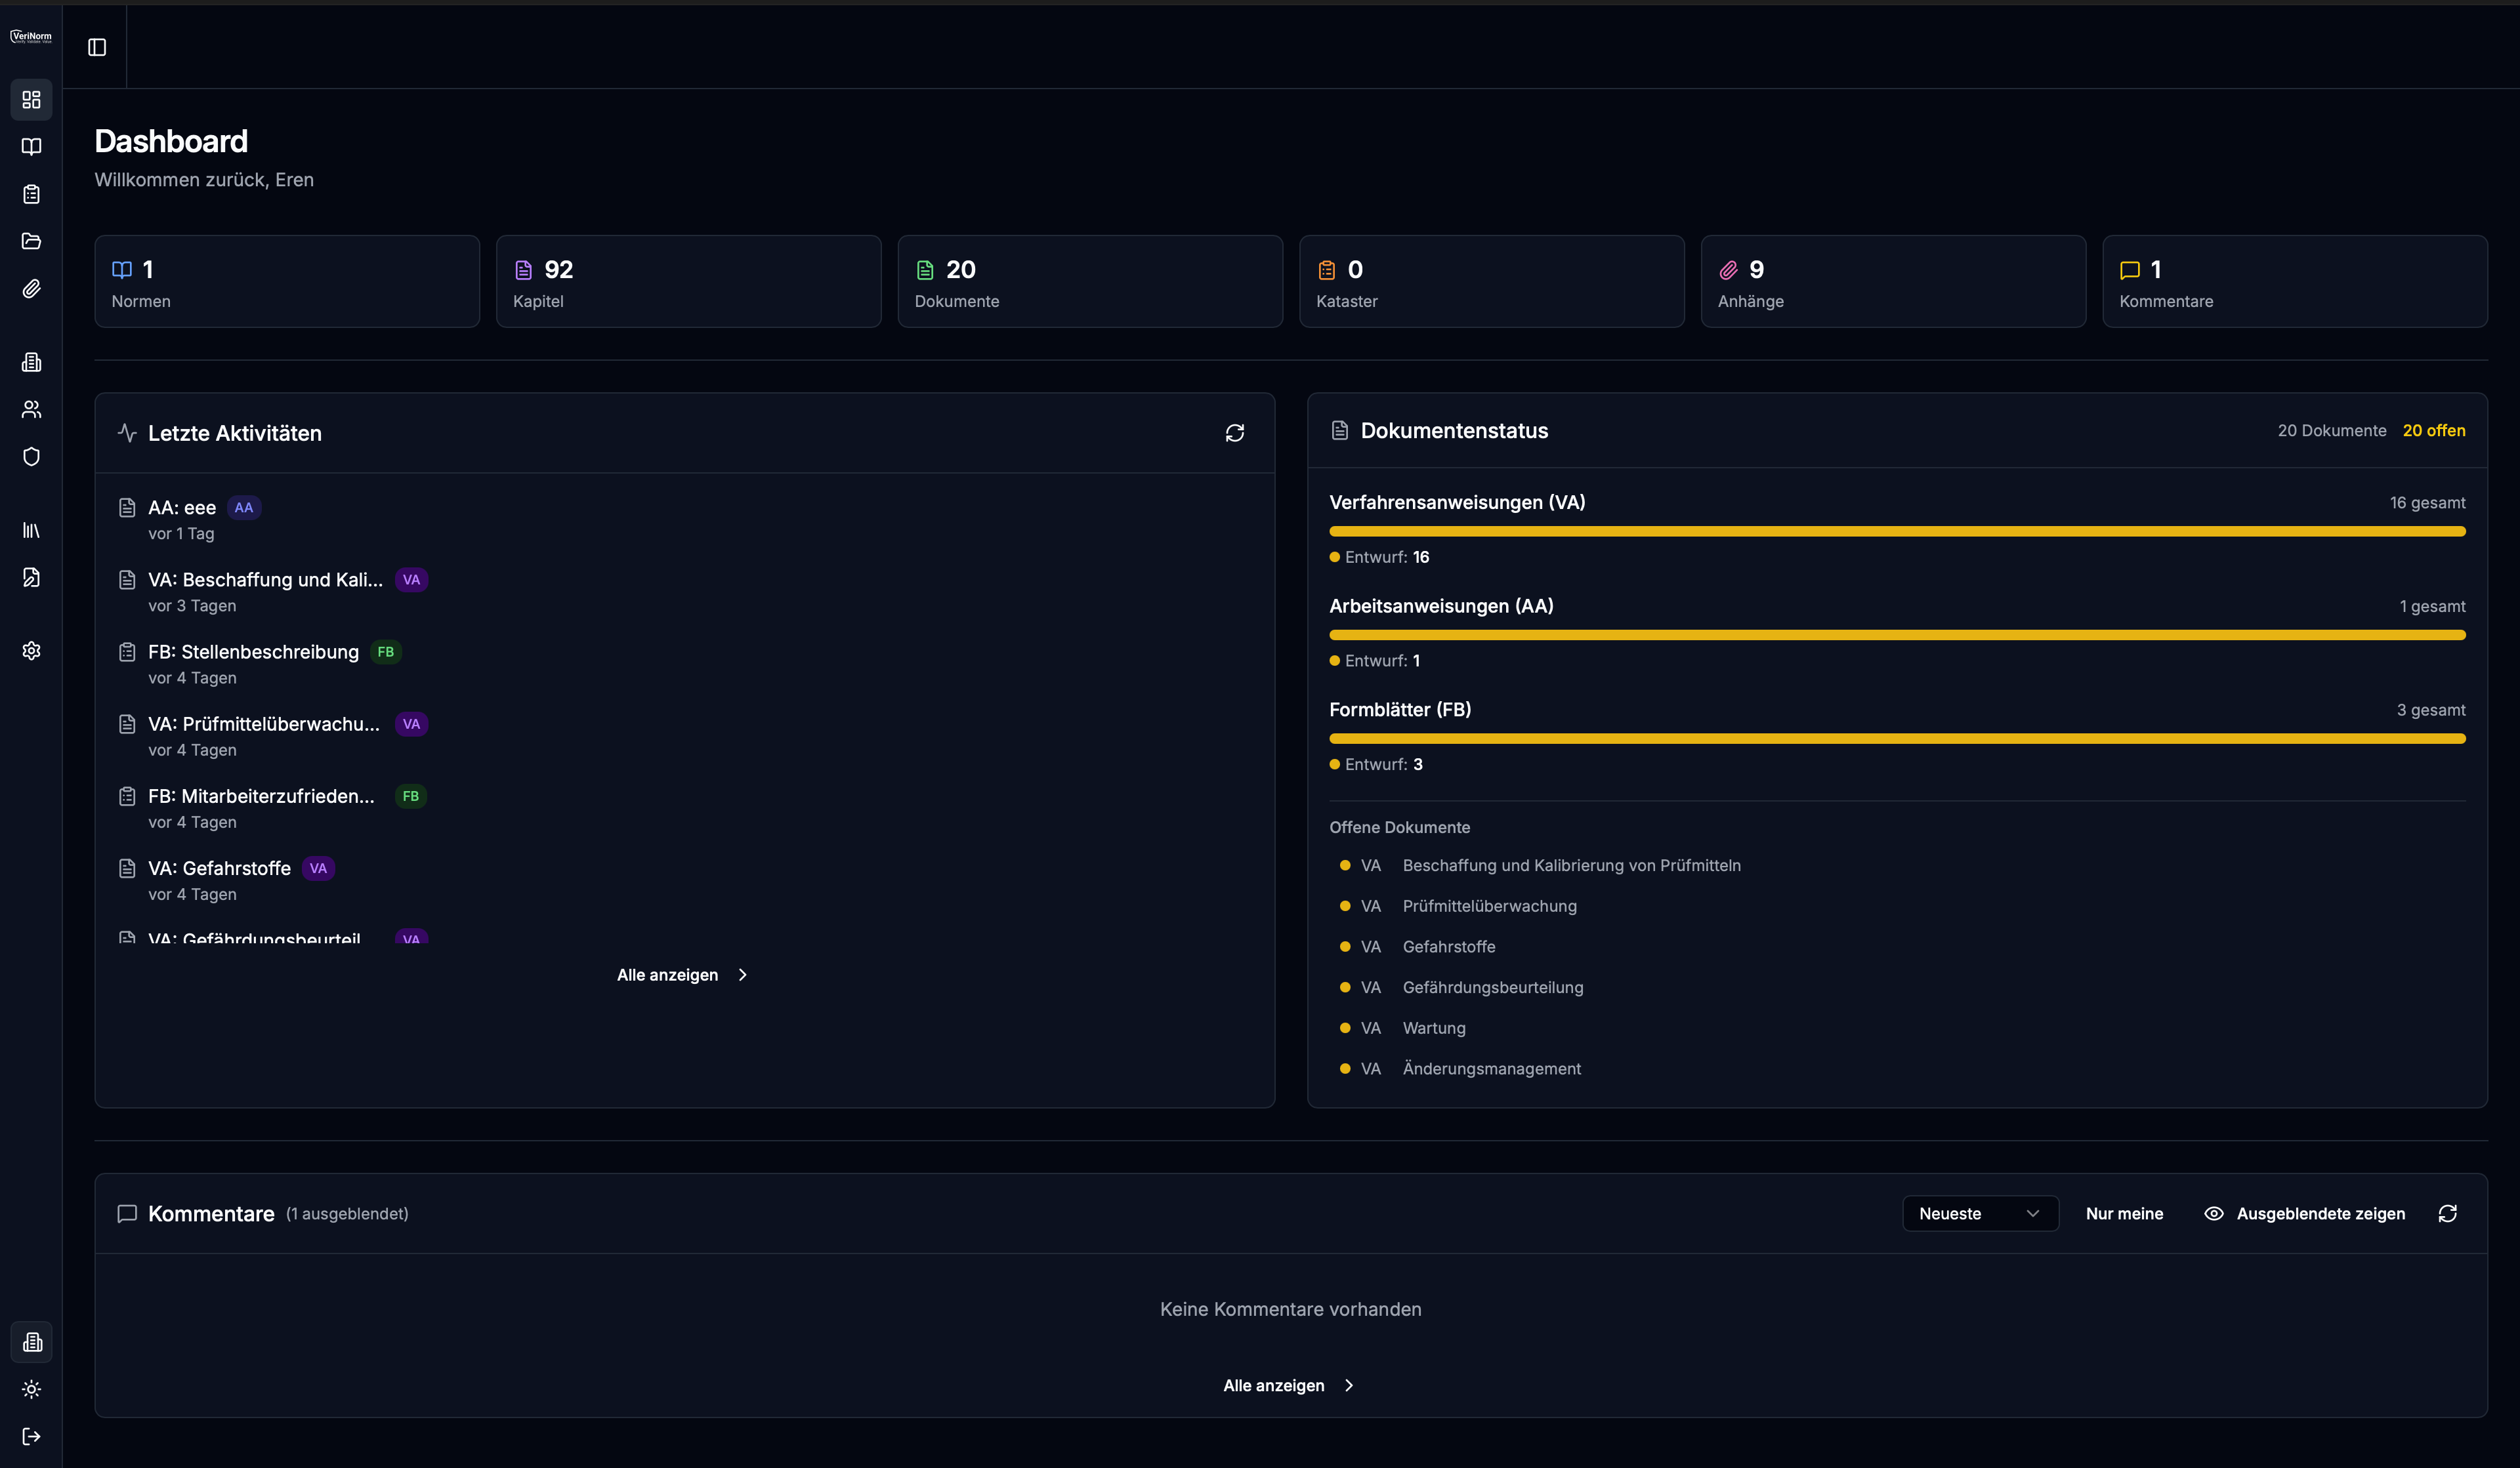
Task: Click the logout icon at sidebar bottom
Action: point(31,1436)
